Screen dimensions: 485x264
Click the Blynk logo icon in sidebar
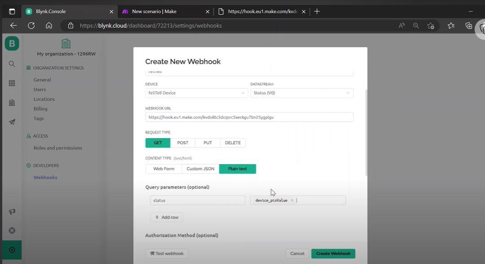pos(12,43)
